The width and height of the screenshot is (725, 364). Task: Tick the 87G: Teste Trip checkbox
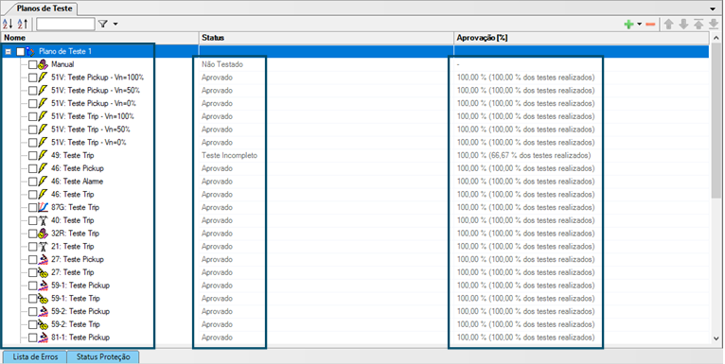pyautogui.click(x=32, y=208)
